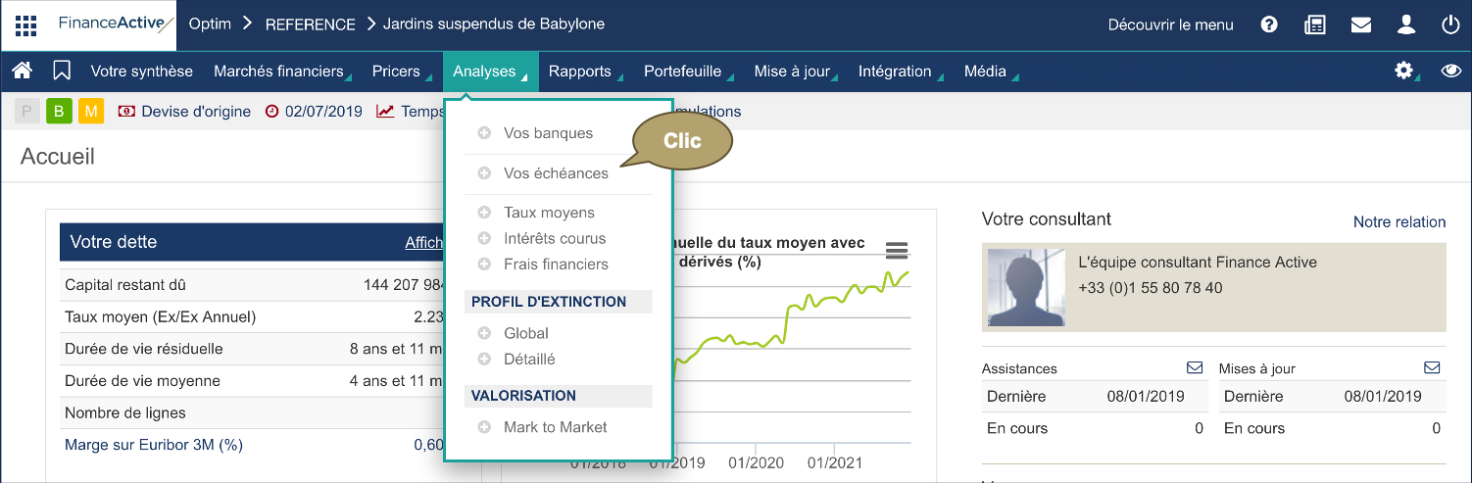This screenshot has height=483, width=1472.
Task: Select Vos échéances in Analyses menu
Action: tap(556, 173)
